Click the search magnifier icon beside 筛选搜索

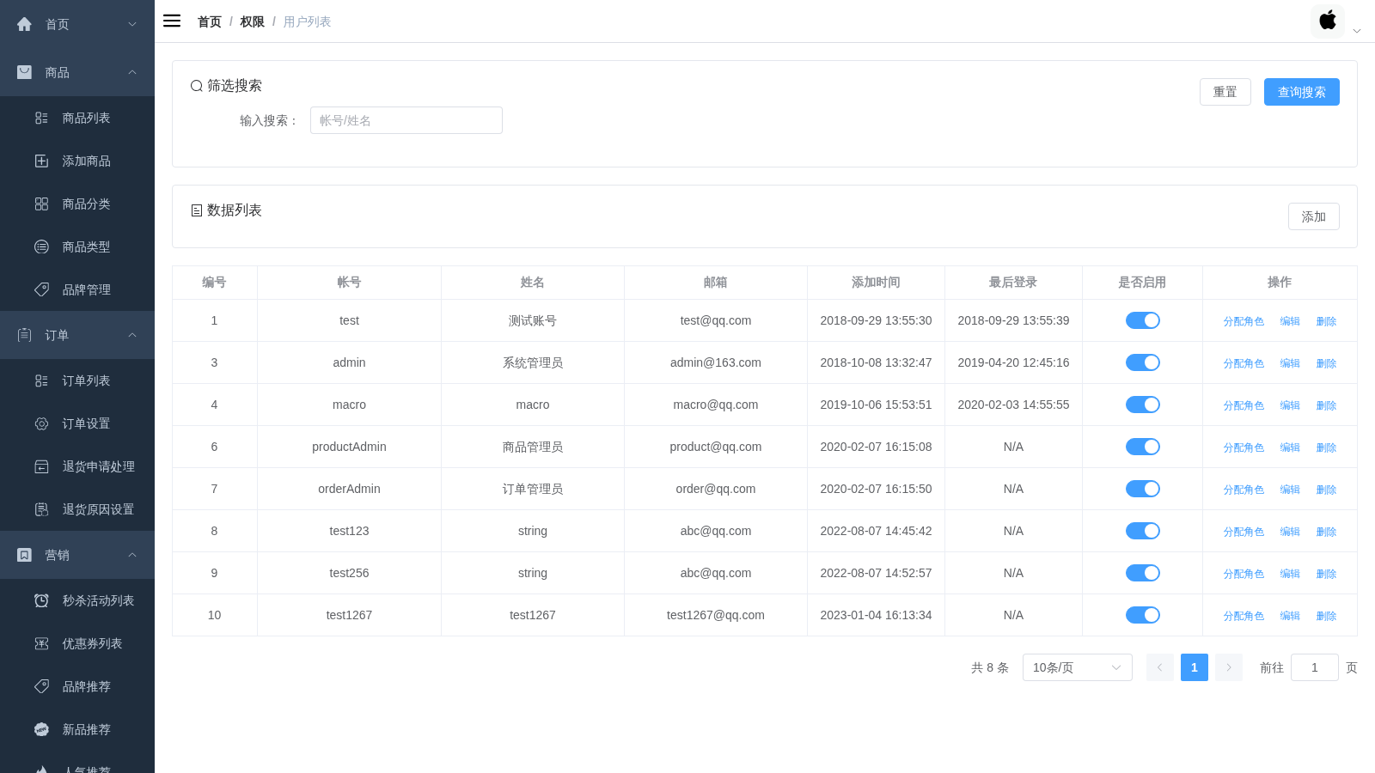[197, 86]
